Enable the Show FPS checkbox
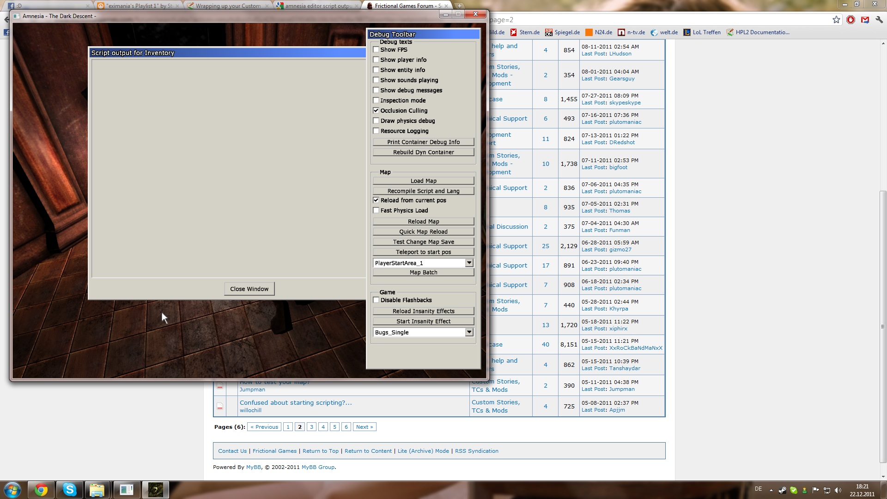The height and width of the screenshot is (499, 887). click(376, 49)
